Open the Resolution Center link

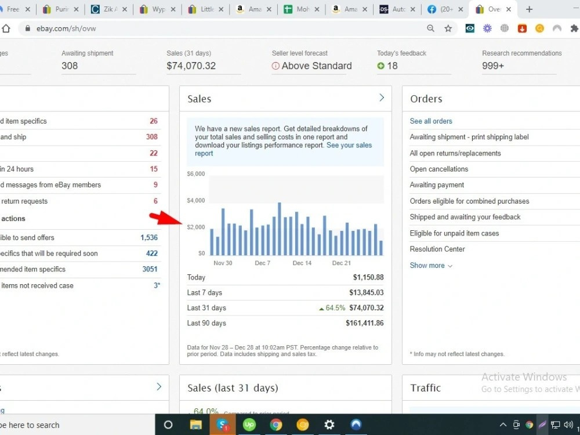click(437, 249)
